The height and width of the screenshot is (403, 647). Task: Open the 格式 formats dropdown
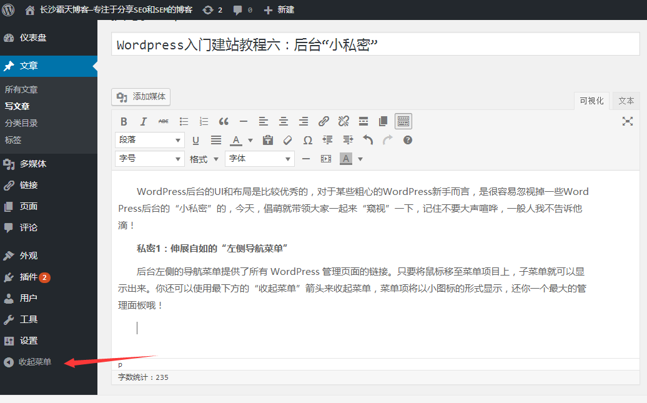tap(204, 159)
